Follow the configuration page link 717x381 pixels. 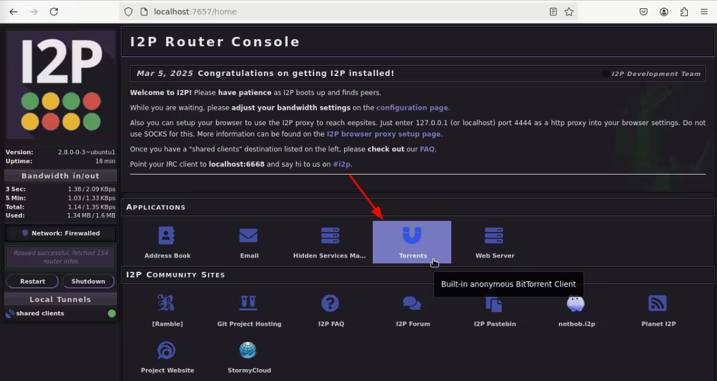(x=412, y=108)
